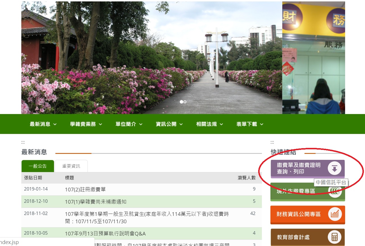Switch to the 重要資訊 tab
This screenshot has width=365, height=246.
pyautogui.click(x=71, y=166)
